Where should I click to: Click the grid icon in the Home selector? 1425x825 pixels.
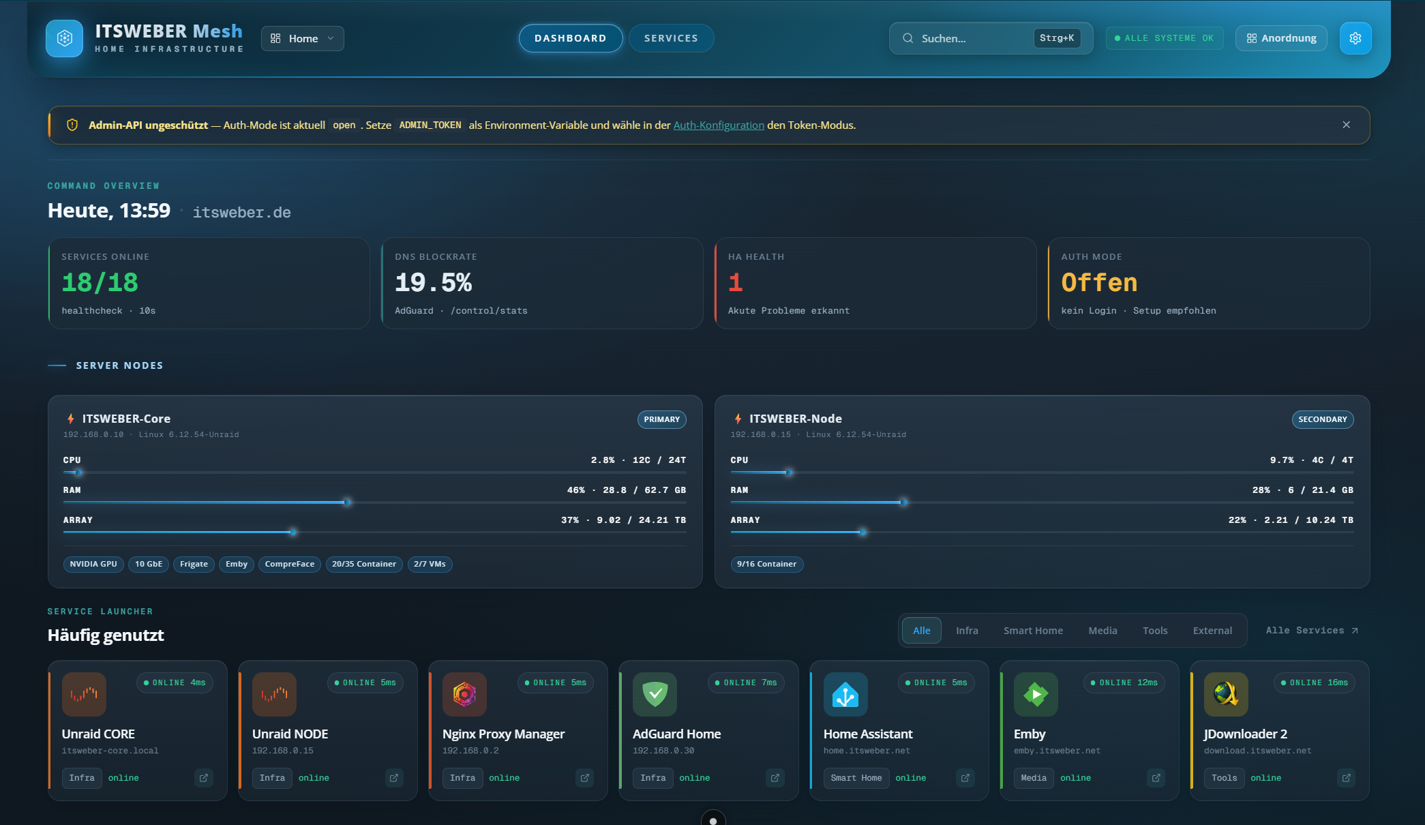[x=275, y=38]
